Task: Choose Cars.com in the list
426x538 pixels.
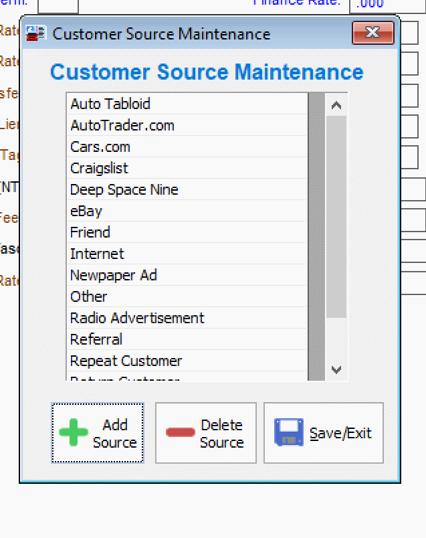Action: (187, 147)
